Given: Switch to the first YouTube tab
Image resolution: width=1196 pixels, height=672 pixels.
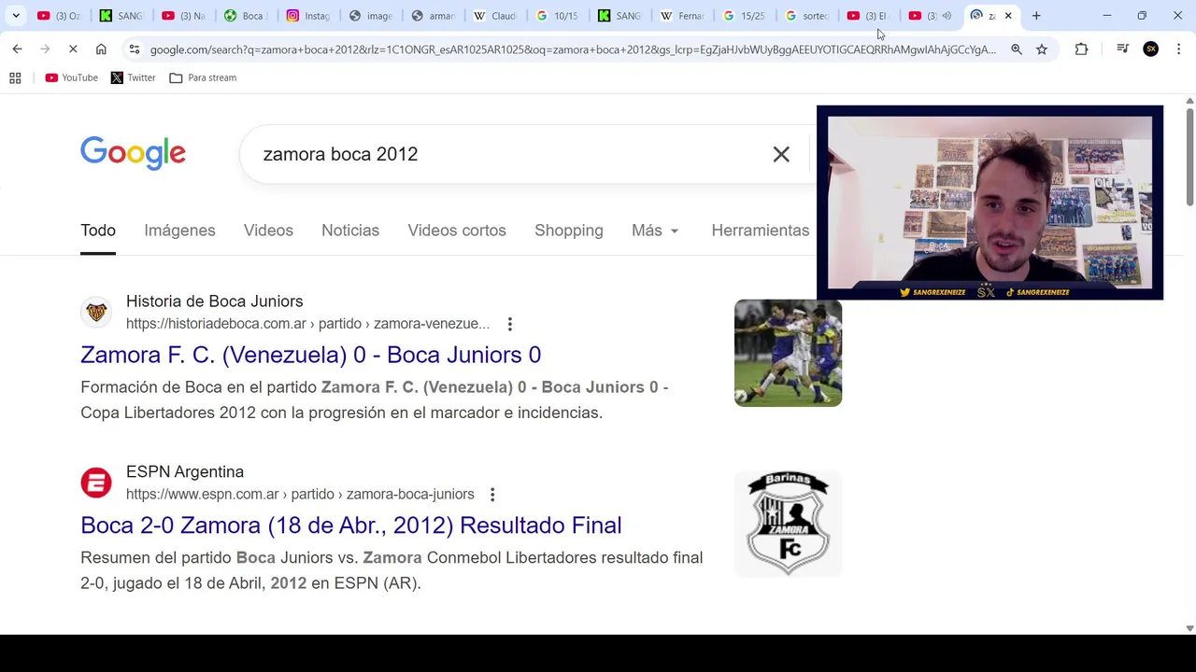Looking at the screenshot, I should (x=59, y=16).
